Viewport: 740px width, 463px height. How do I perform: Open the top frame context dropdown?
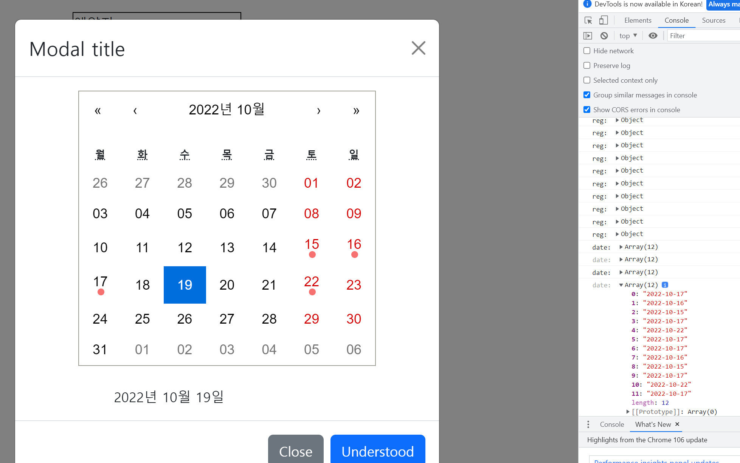[627, 35]
